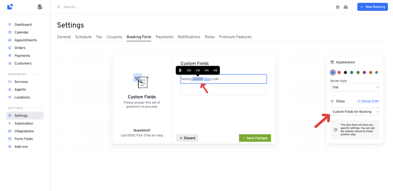
Task: Click the Change Order link
Action: (368, 101)
